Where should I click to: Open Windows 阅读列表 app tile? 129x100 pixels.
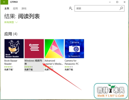34,49
